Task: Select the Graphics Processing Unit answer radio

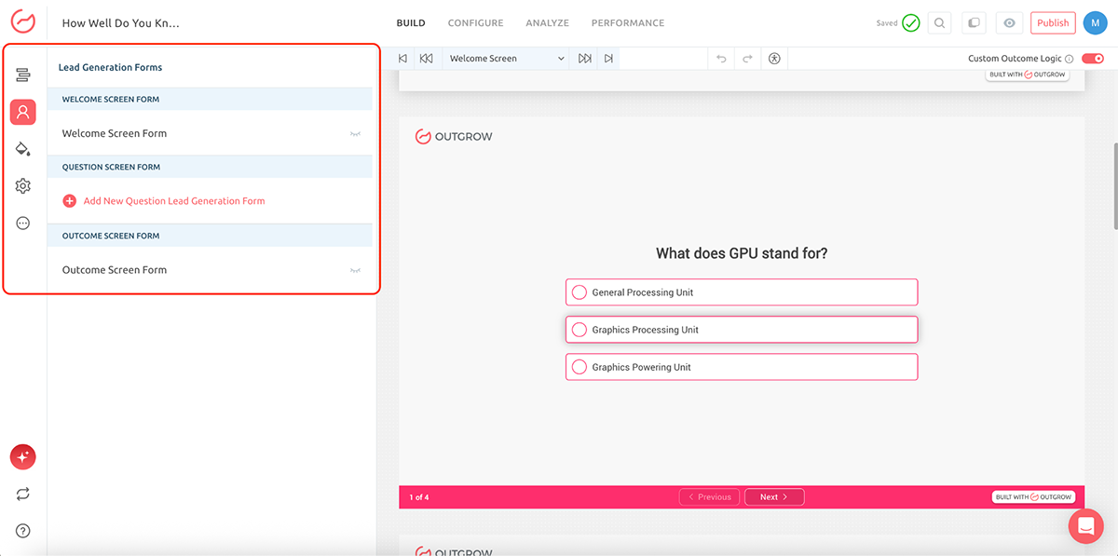Action: pyautogui.click(x=580, y=329)
